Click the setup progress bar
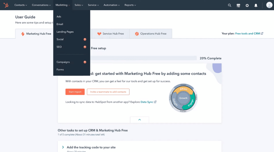 [x=143, y=58]
